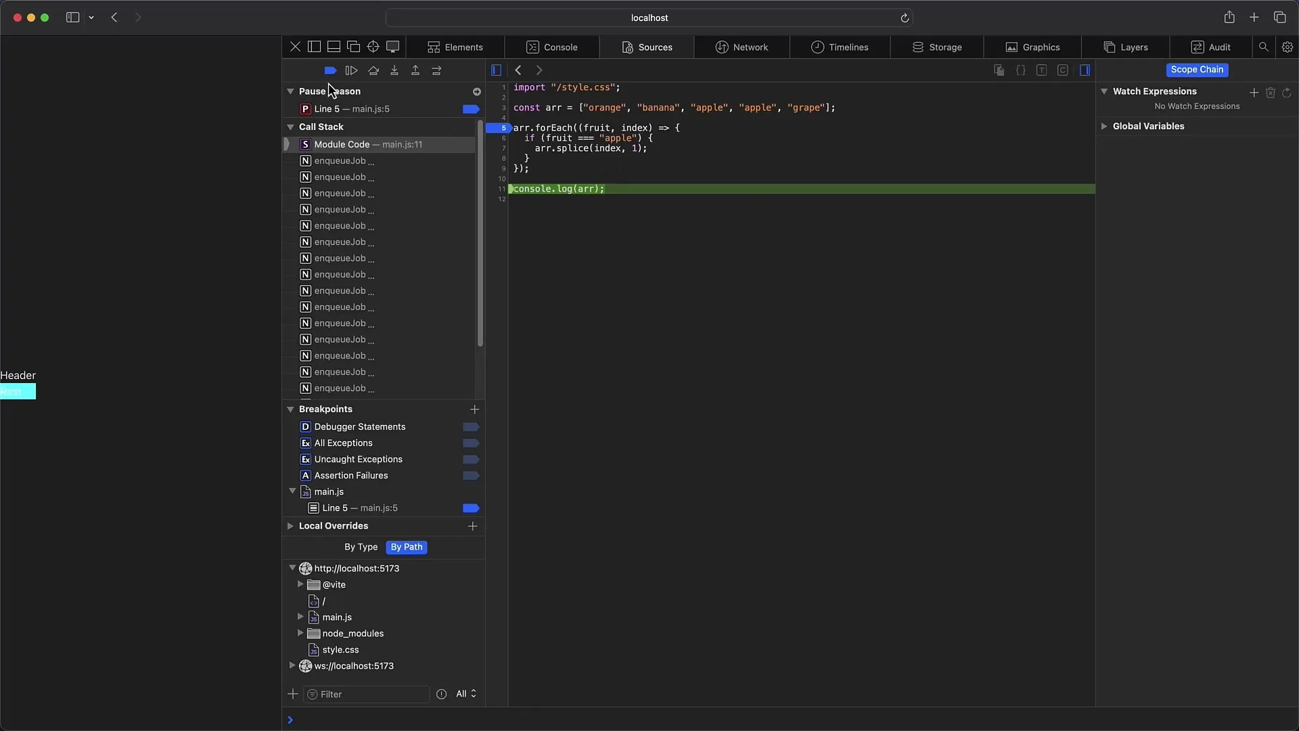Detach the inspector into a separate window

[x=353, y=47]
